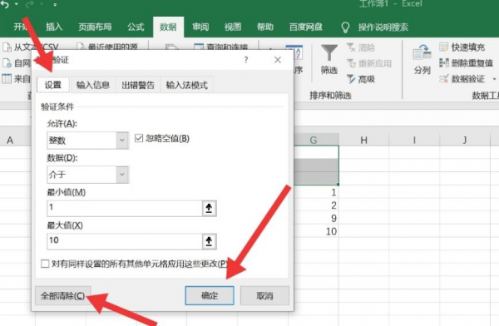Image resolution: width=499 pixels, height=326 pixels.
Task: Click the 删除重复值 icon
Action: [x=444, y=62]
